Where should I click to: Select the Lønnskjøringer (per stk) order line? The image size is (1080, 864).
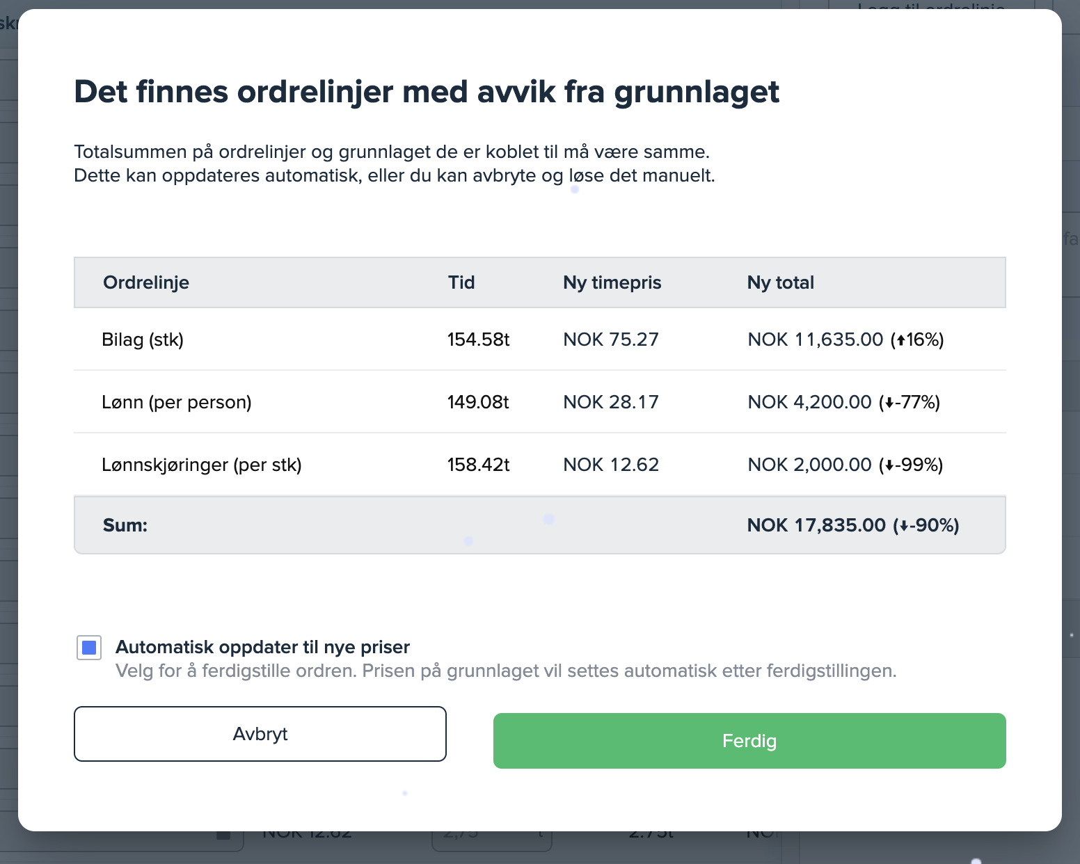(202, 465)
